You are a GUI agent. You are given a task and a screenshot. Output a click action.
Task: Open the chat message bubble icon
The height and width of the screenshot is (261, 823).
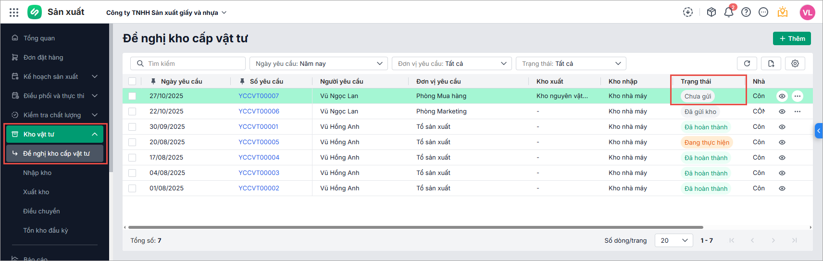(763, 12)
